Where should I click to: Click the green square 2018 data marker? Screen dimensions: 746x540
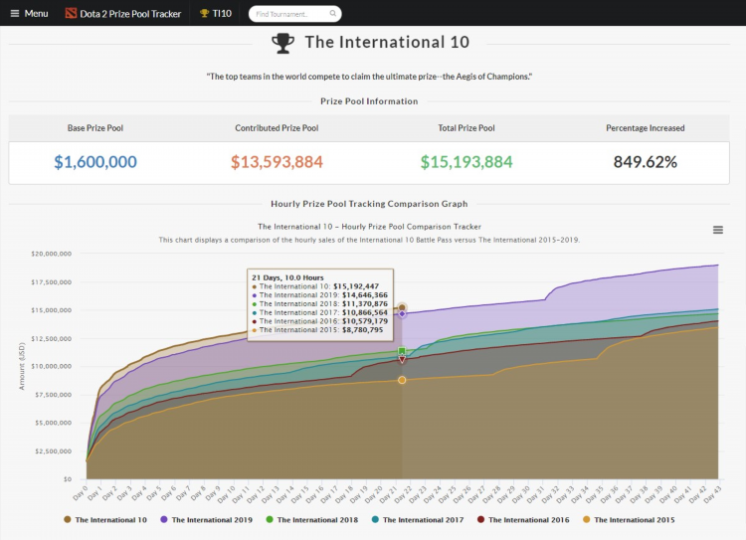pos(402,351)
